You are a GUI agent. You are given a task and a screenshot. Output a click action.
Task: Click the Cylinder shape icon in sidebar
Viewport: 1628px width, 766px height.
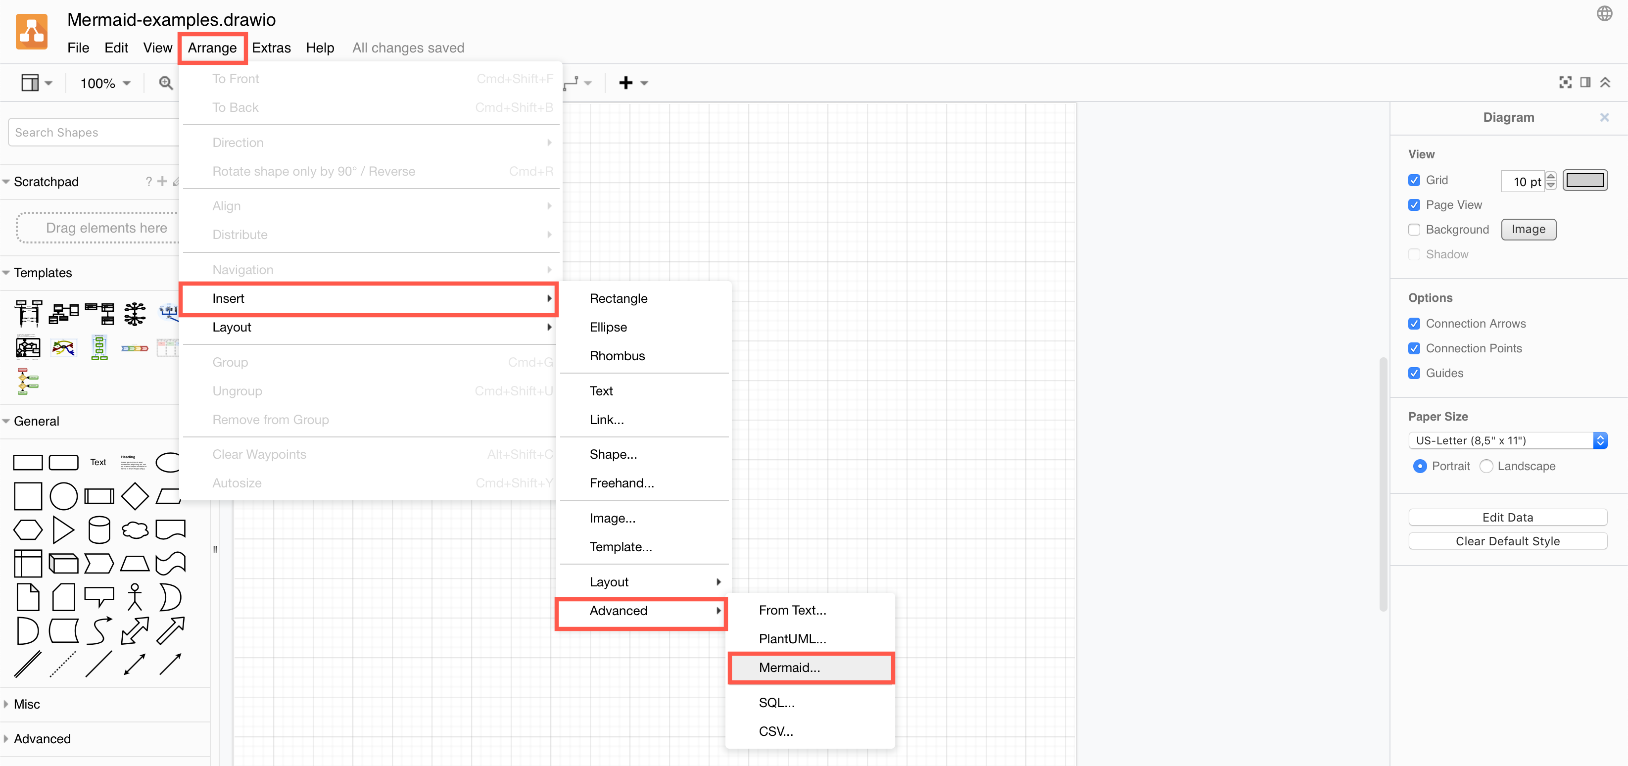coord(97,529)
